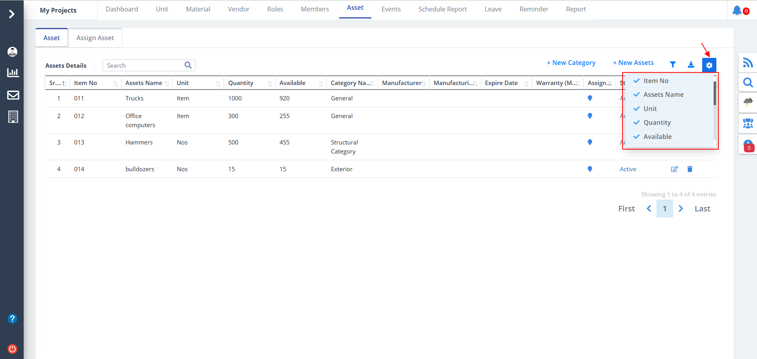Click the New Category link
Image resolution: width=757 pixels, height=359 pixels.
[x=571, y=63]
